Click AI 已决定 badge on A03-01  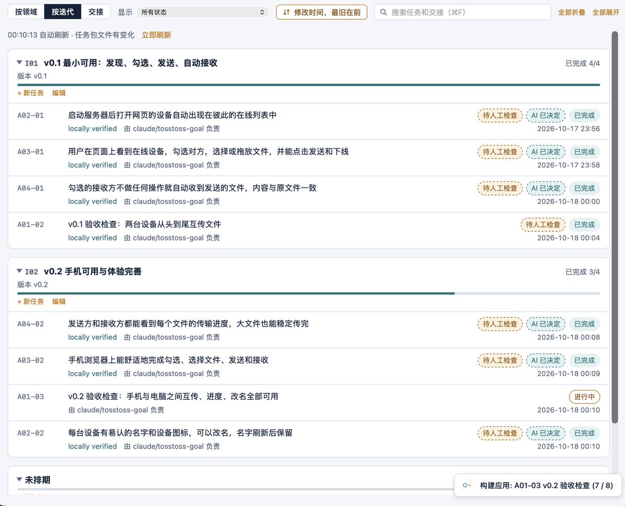[546, 152]
